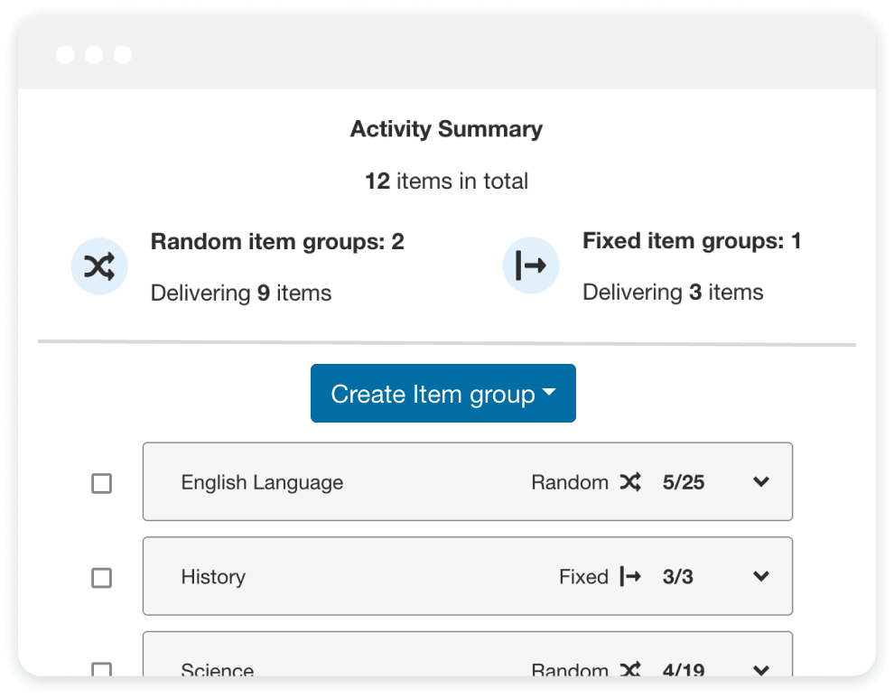The height and width of the screenshot is (698, 894).
Task: Select the History item group checkbox
Action: [102, 578]
